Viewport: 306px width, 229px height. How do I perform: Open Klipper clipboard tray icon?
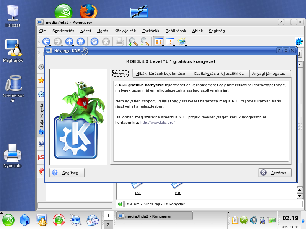(235, 220)
